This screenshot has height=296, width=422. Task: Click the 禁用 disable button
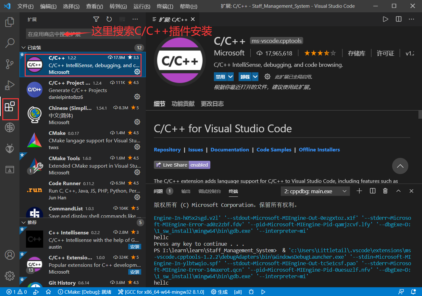(x=220, y=77)
